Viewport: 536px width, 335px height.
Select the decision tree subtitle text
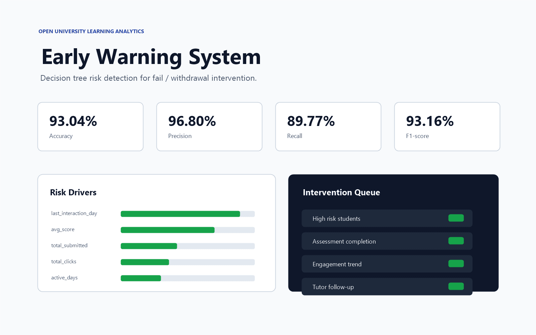(x=148, y=78)
